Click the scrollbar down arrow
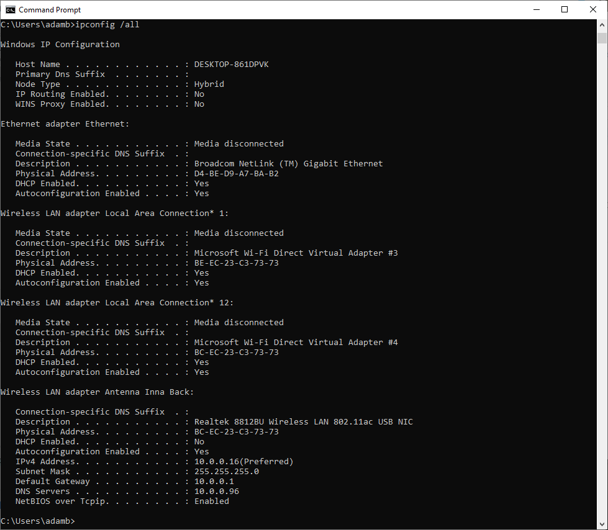This screenshot has width=608, height=530. click(602, 524)
